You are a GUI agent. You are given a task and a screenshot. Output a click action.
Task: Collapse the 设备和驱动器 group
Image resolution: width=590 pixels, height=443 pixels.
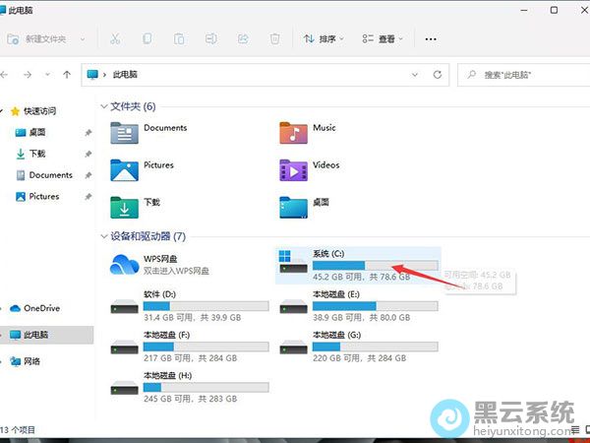tap(104, 237)
